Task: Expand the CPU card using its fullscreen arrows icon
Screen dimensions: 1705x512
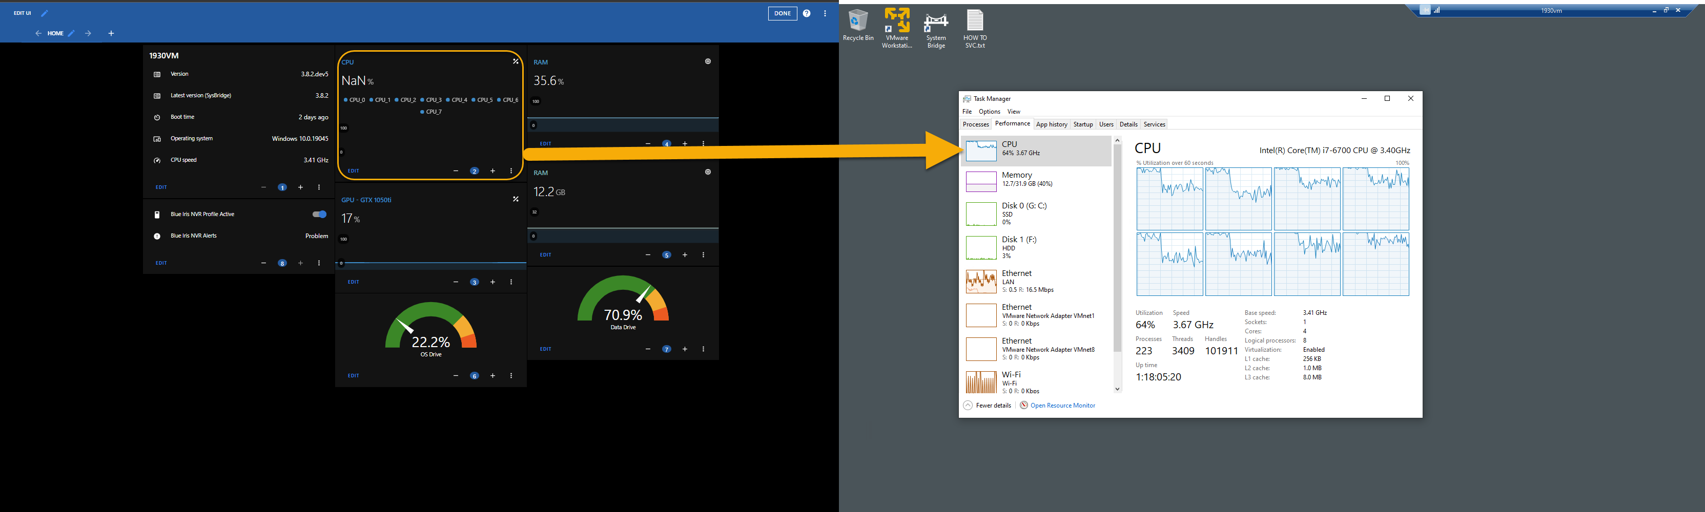Action: coord(516,61)
